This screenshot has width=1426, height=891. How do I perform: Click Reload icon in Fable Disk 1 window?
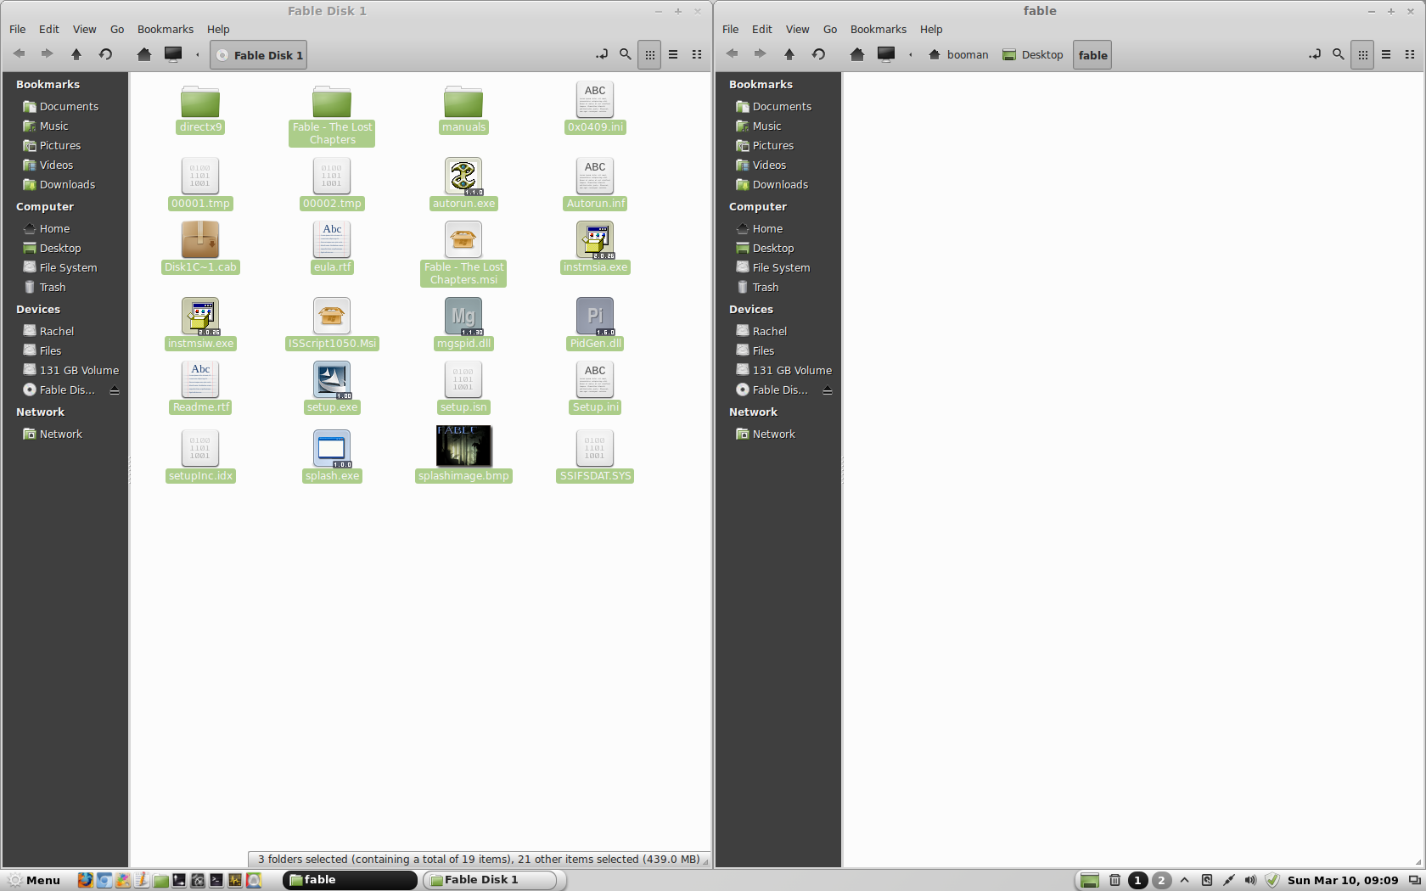(x=105, y=54)
